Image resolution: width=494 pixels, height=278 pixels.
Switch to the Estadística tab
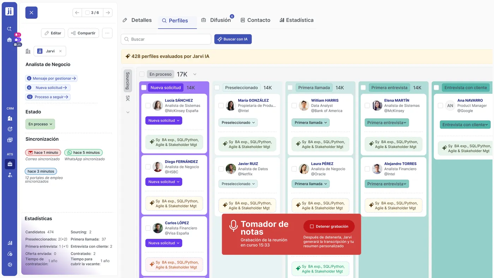(x=296, y=20)
